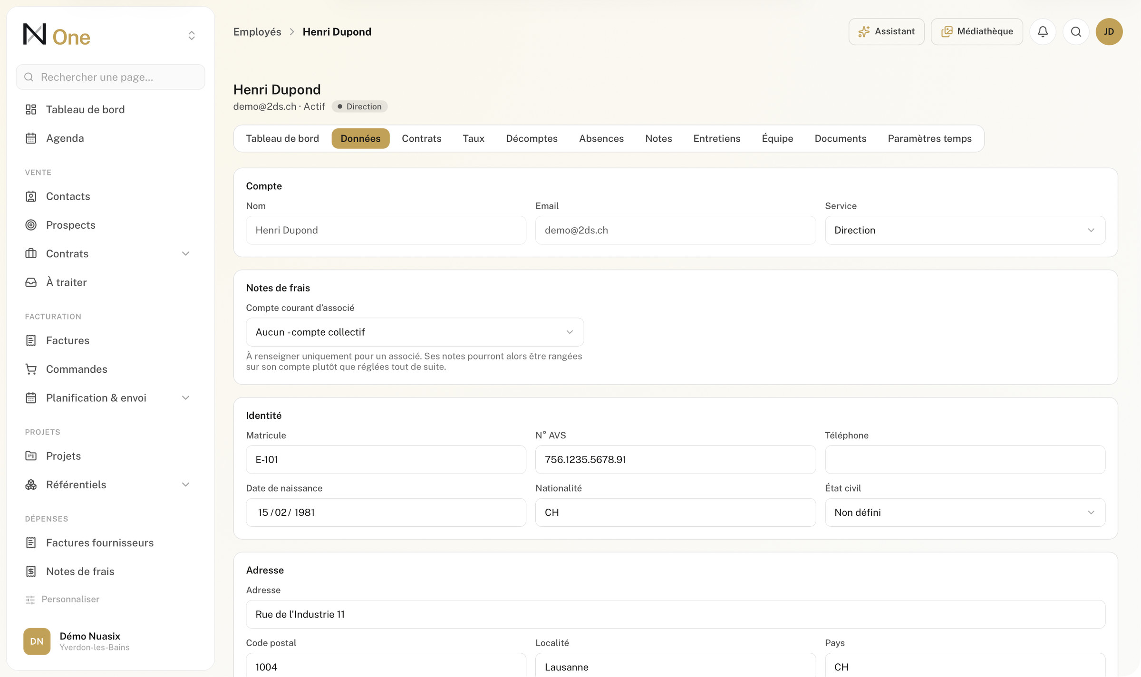Click the Notes de frais receipt icon
1141x677 pixels.
coord(31,571)
